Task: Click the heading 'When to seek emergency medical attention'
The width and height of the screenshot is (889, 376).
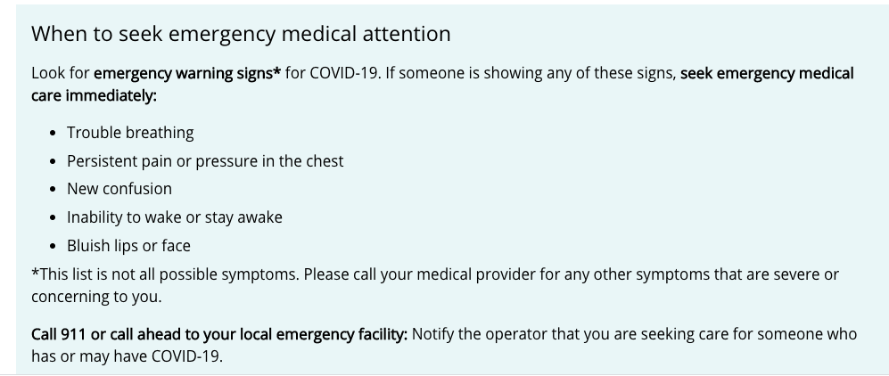Action: tap(241, 34)
